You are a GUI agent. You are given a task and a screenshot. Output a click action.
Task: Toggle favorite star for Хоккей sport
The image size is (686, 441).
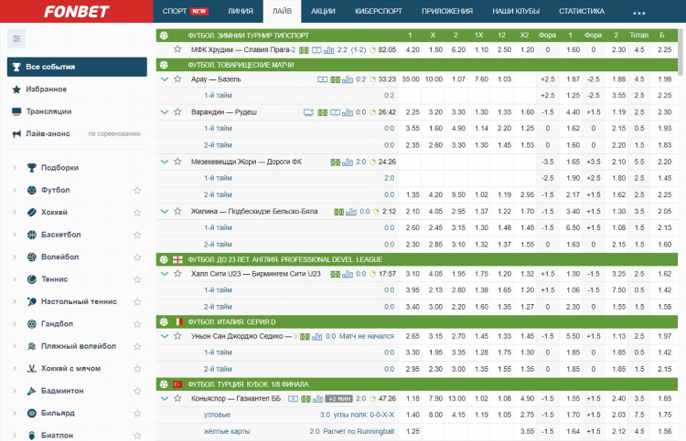coord(137,213)
